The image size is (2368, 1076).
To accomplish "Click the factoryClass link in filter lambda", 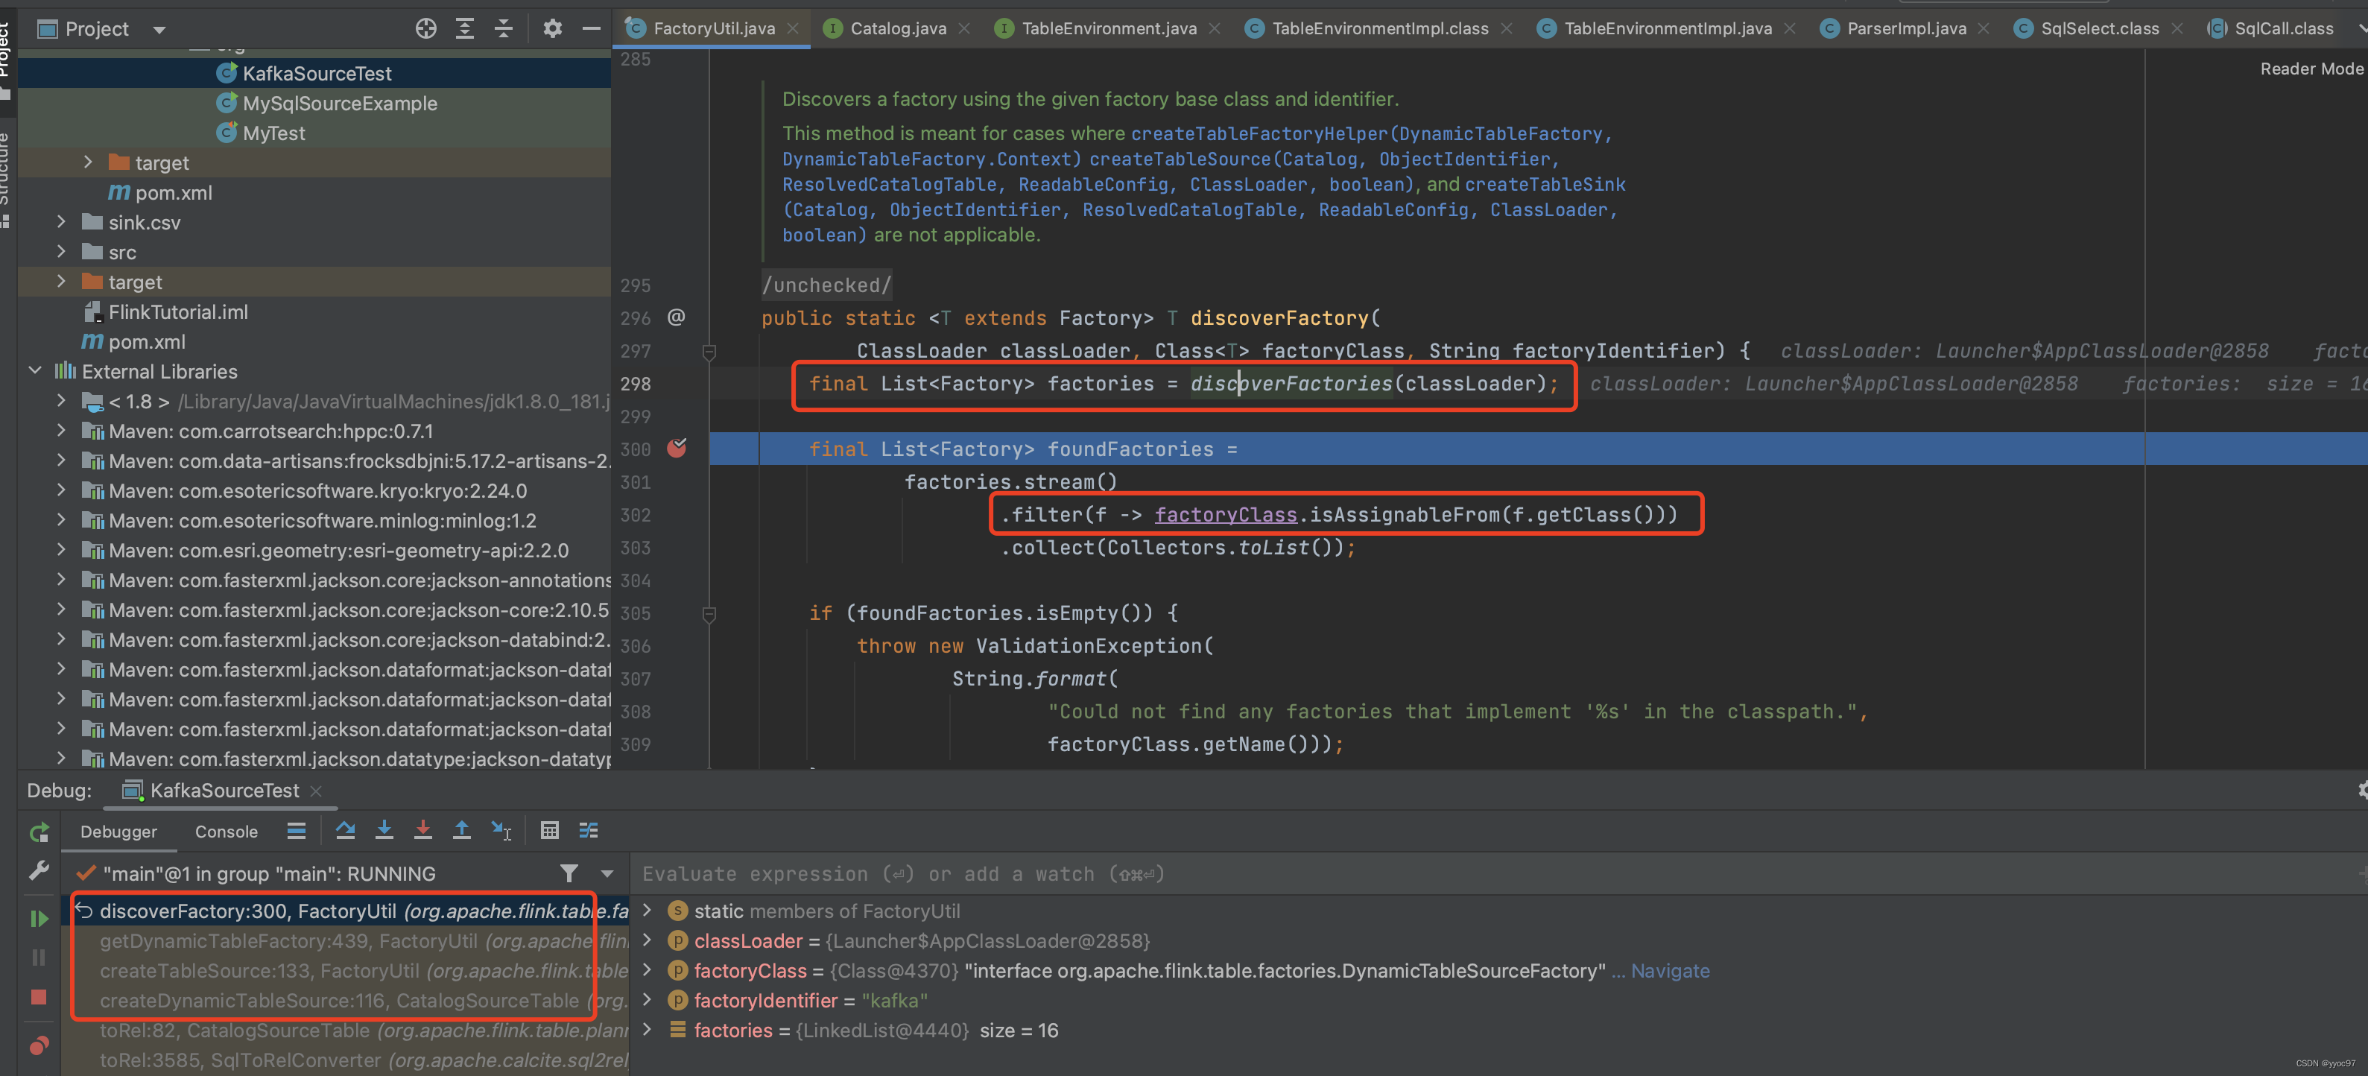I will pyautogui.click(x=1226, y=515).
